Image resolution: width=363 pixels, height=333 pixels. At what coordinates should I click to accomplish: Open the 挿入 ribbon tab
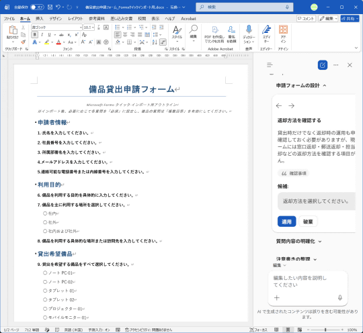point(40,19)
